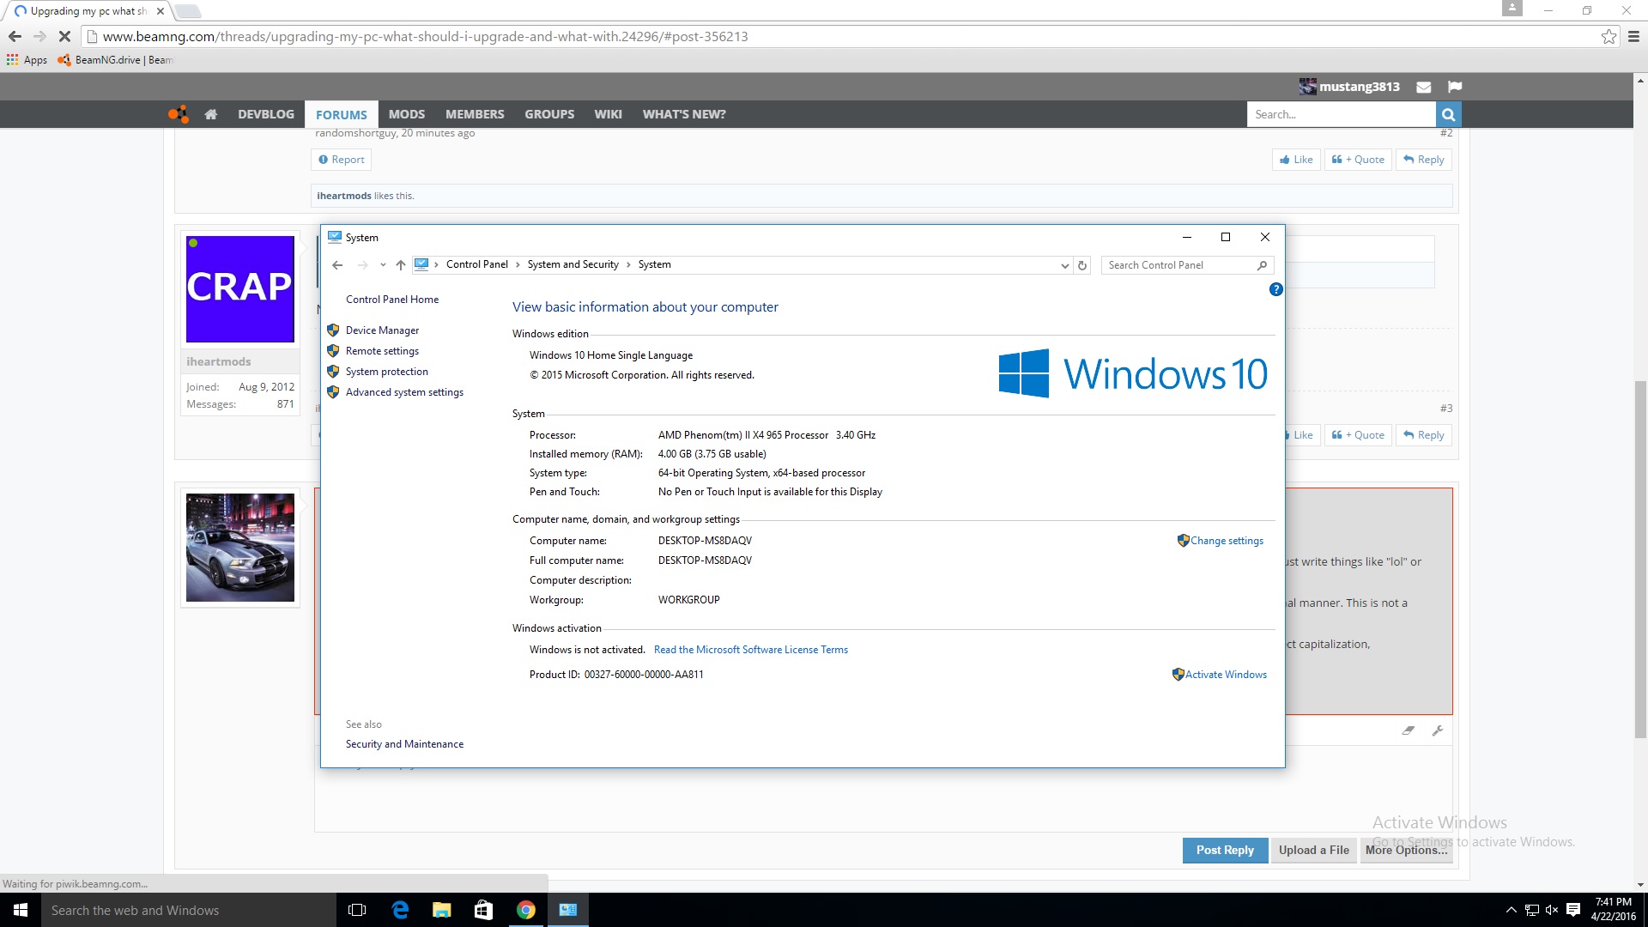Click iheartmods CRAP avatar thumbnail
Image resolution: width=1648 pixels, height=927 pixels.
(x=240, y=289)
